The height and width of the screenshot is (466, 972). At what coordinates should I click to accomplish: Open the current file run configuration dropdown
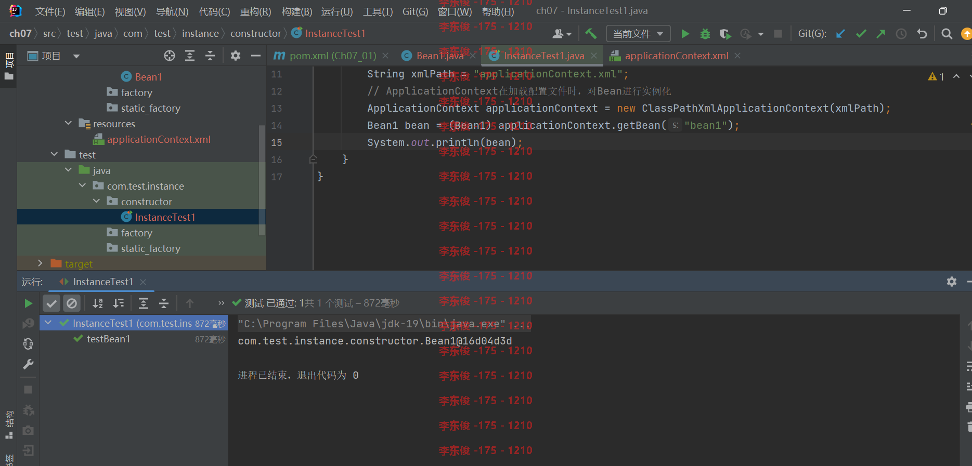tap(638, 34)
